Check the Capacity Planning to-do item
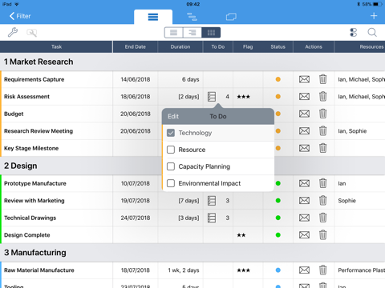Image resolution: width=385 pixels, height=288 pixels. coord(171,166)
